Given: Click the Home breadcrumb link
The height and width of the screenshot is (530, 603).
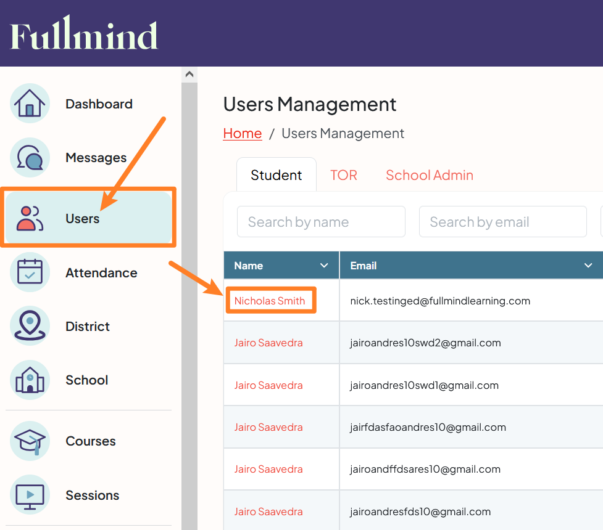Looking at the screenshot, I should 242,133.
